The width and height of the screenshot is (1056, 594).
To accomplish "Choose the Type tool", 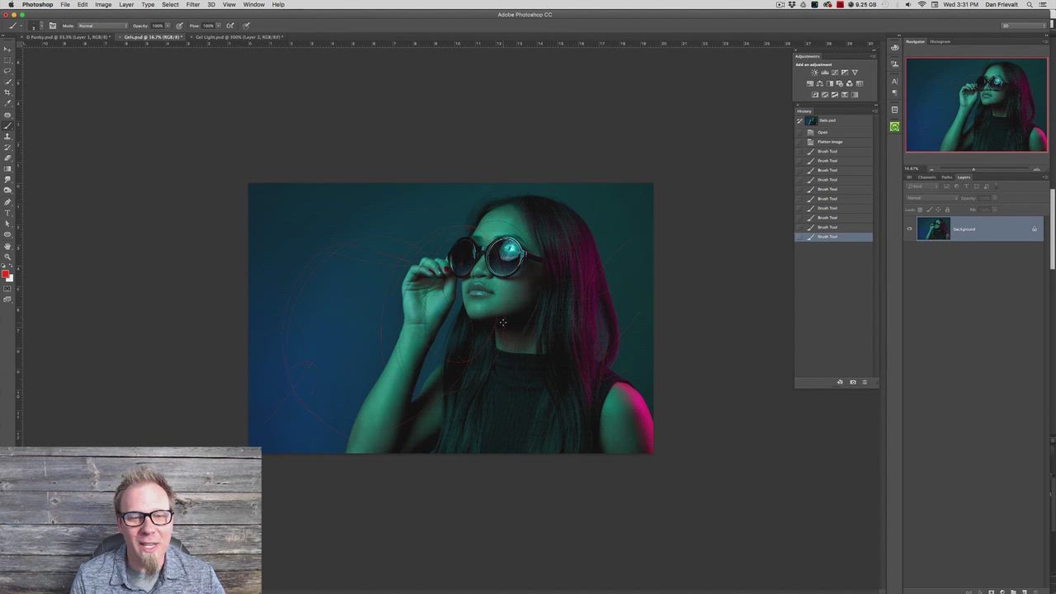I will coord(7,213).
